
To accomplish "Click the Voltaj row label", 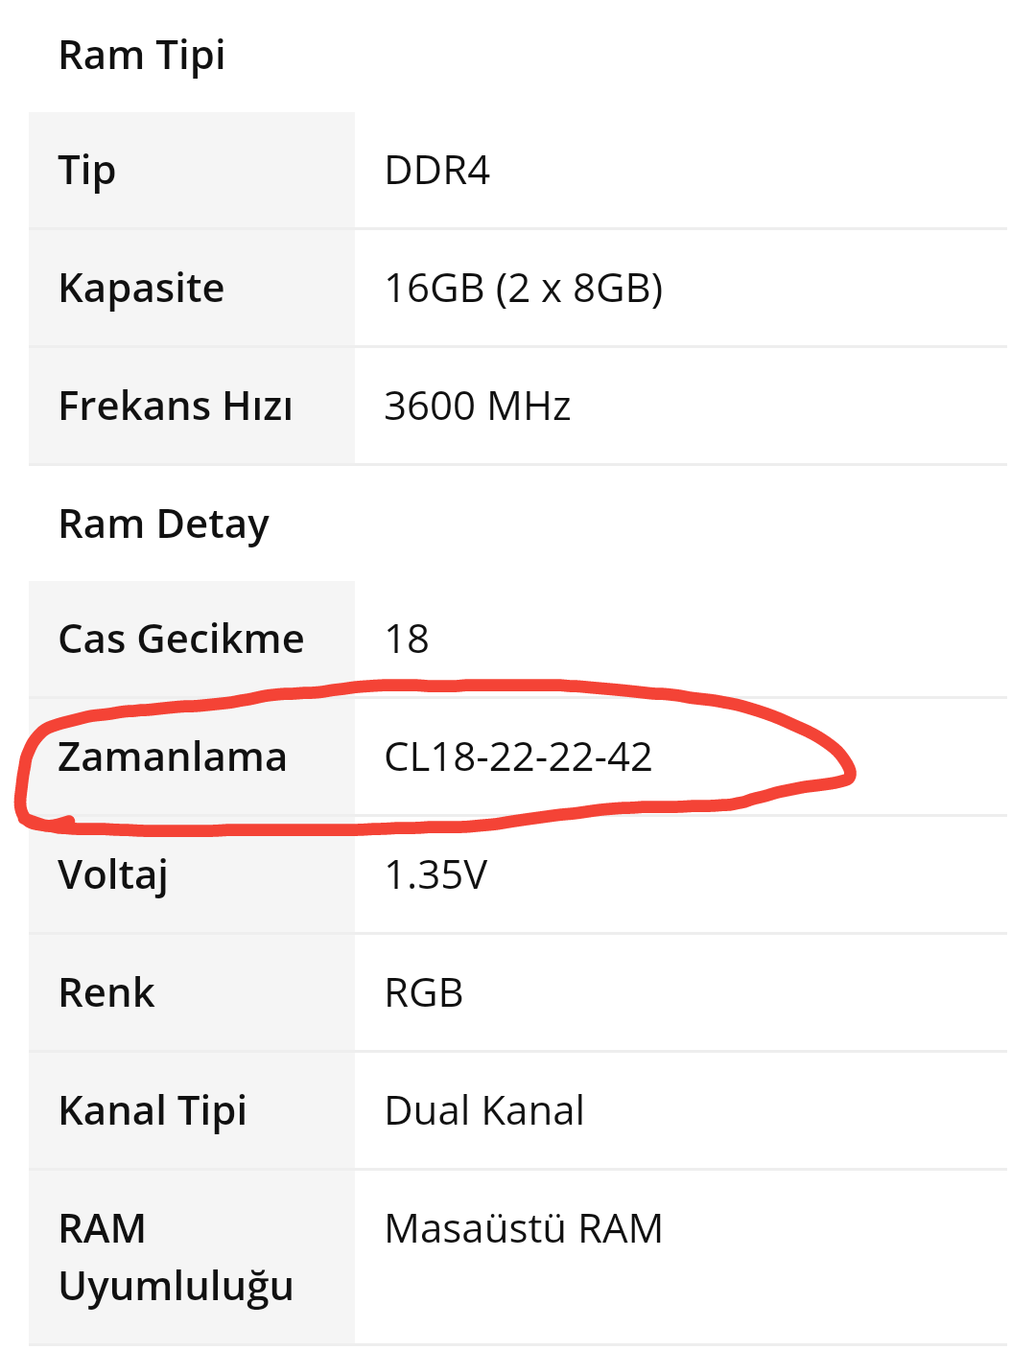I will coord(113,875).
